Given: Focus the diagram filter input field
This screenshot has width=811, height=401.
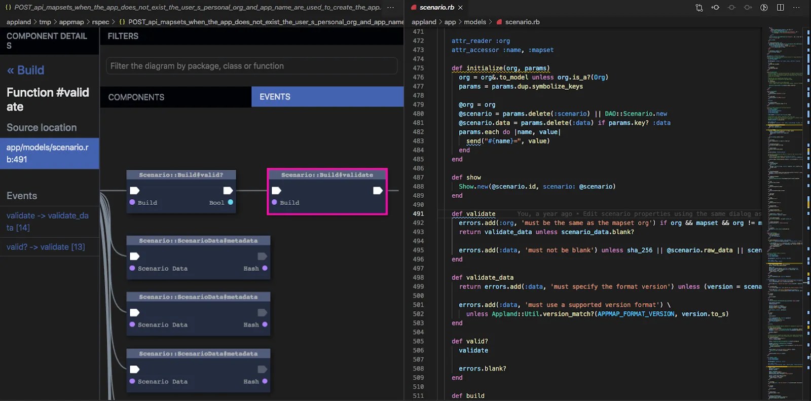Looking at the screenshot, I should (251, 66).
